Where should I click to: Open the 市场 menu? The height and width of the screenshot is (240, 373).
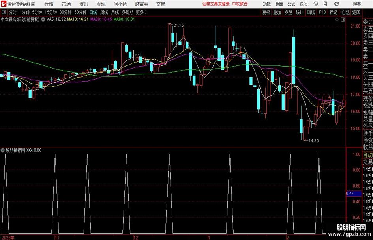coord(66,4)
